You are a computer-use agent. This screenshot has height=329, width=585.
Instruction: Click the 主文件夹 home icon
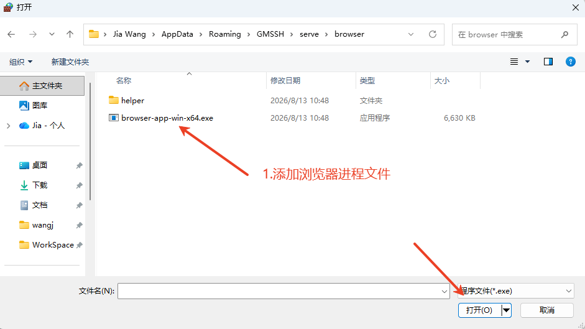(24, 86)
